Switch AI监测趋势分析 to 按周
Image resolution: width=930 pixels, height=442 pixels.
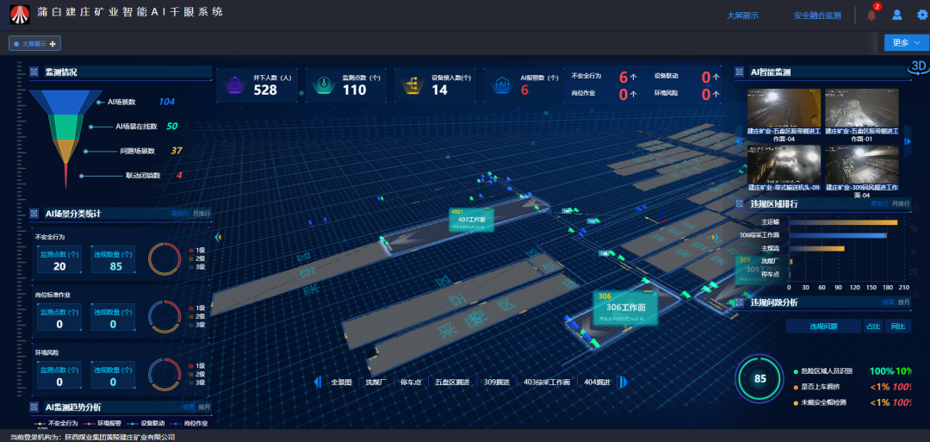click(189, 407)
